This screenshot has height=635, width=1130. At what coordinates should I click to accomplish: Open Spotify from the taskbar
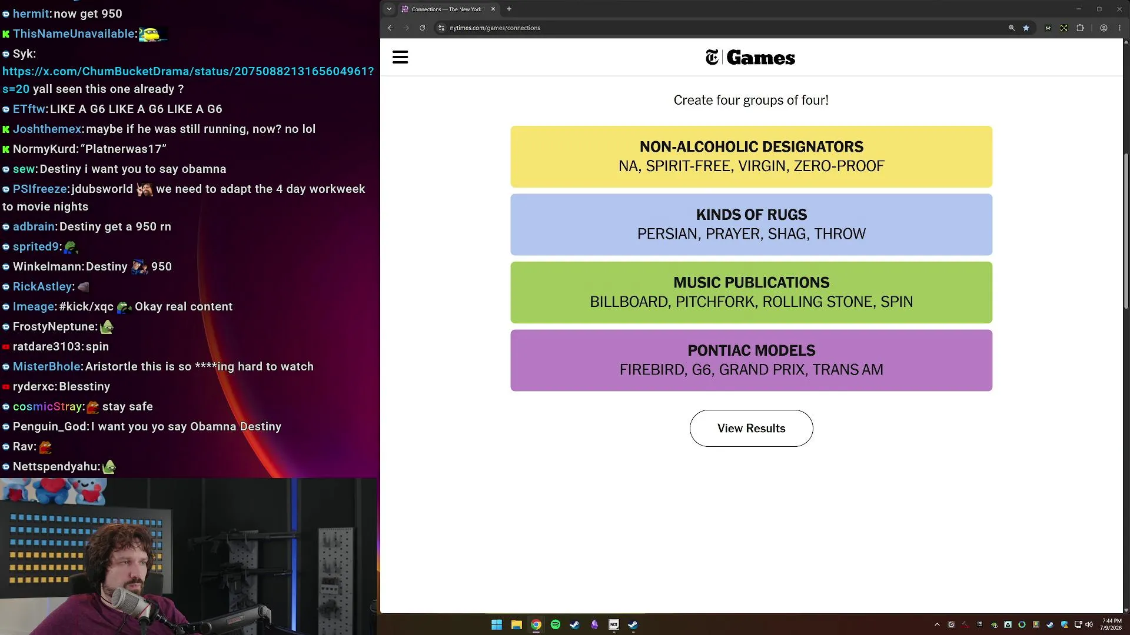point(555,624)
